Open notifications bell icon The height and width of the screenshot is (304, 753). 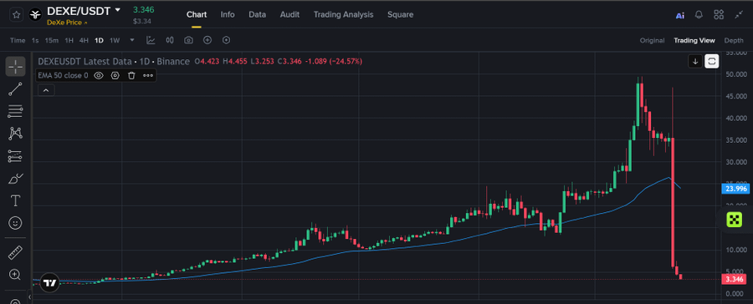(699, 15)
